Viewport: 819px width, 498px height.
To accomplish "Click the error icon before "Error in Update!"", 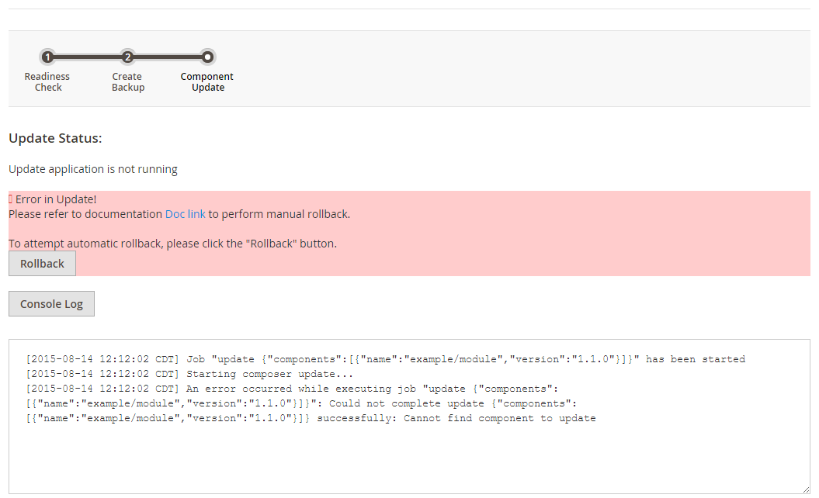I will (x=11, y=199).
